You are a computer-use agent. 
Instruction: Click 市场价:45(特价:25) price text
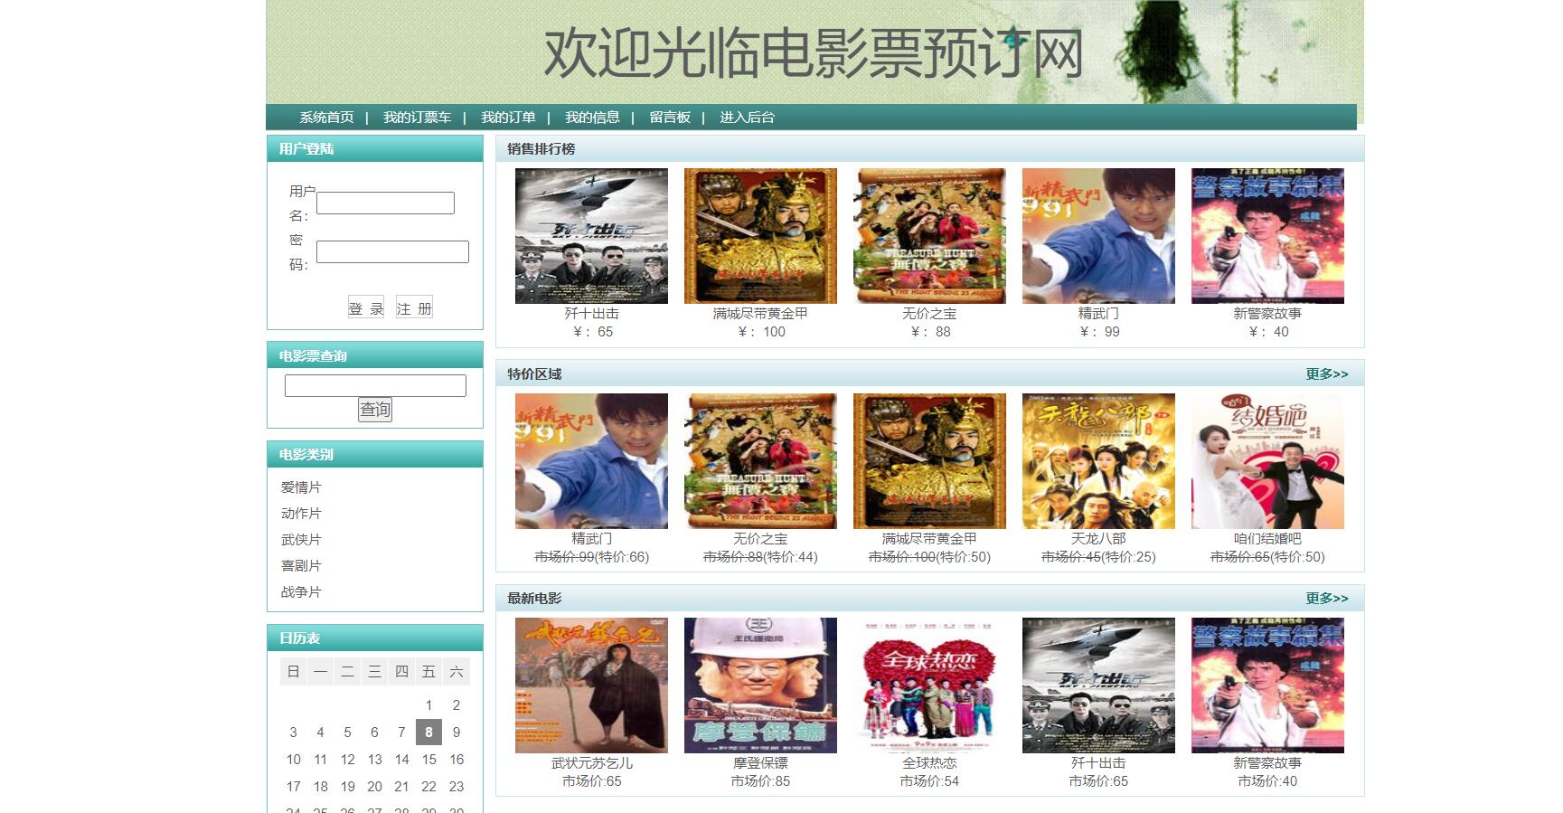(x=1098, y=557)
